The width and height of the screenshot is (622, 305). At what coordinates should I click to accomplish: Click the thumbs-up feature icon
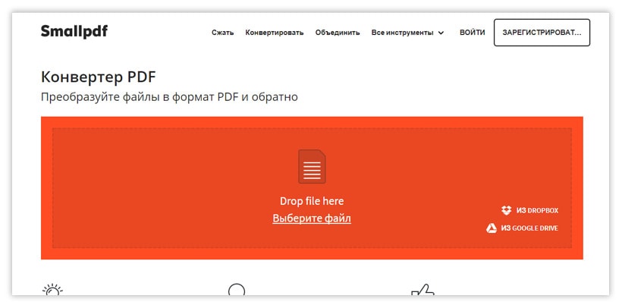click(x=423, y=290)
